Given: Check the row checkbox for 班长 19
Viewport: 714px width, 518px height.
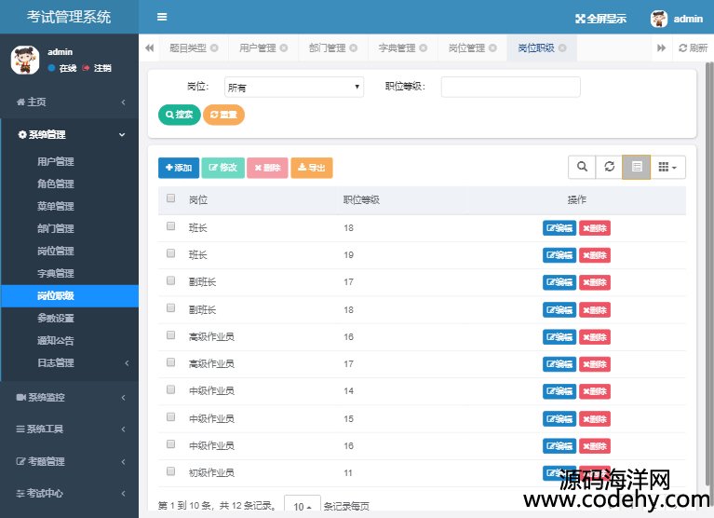Looking at the screenshot, I should click(x=170, y=253).
